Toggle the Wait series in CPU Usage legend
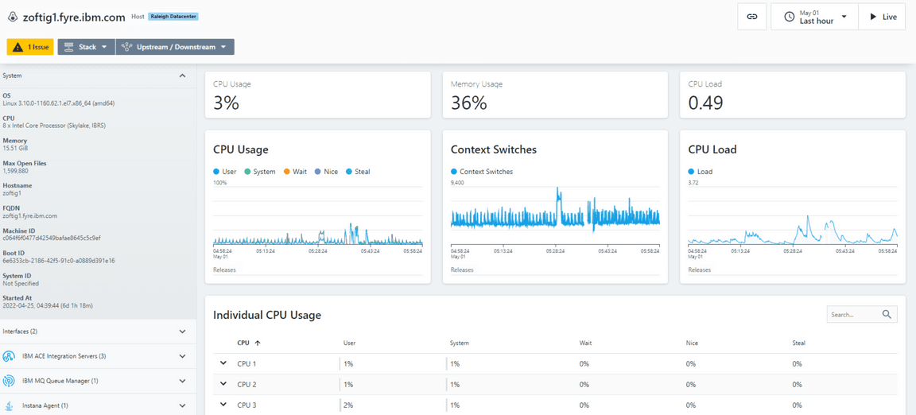The width and height of the screenshot is (916, 415). (294, 172)
